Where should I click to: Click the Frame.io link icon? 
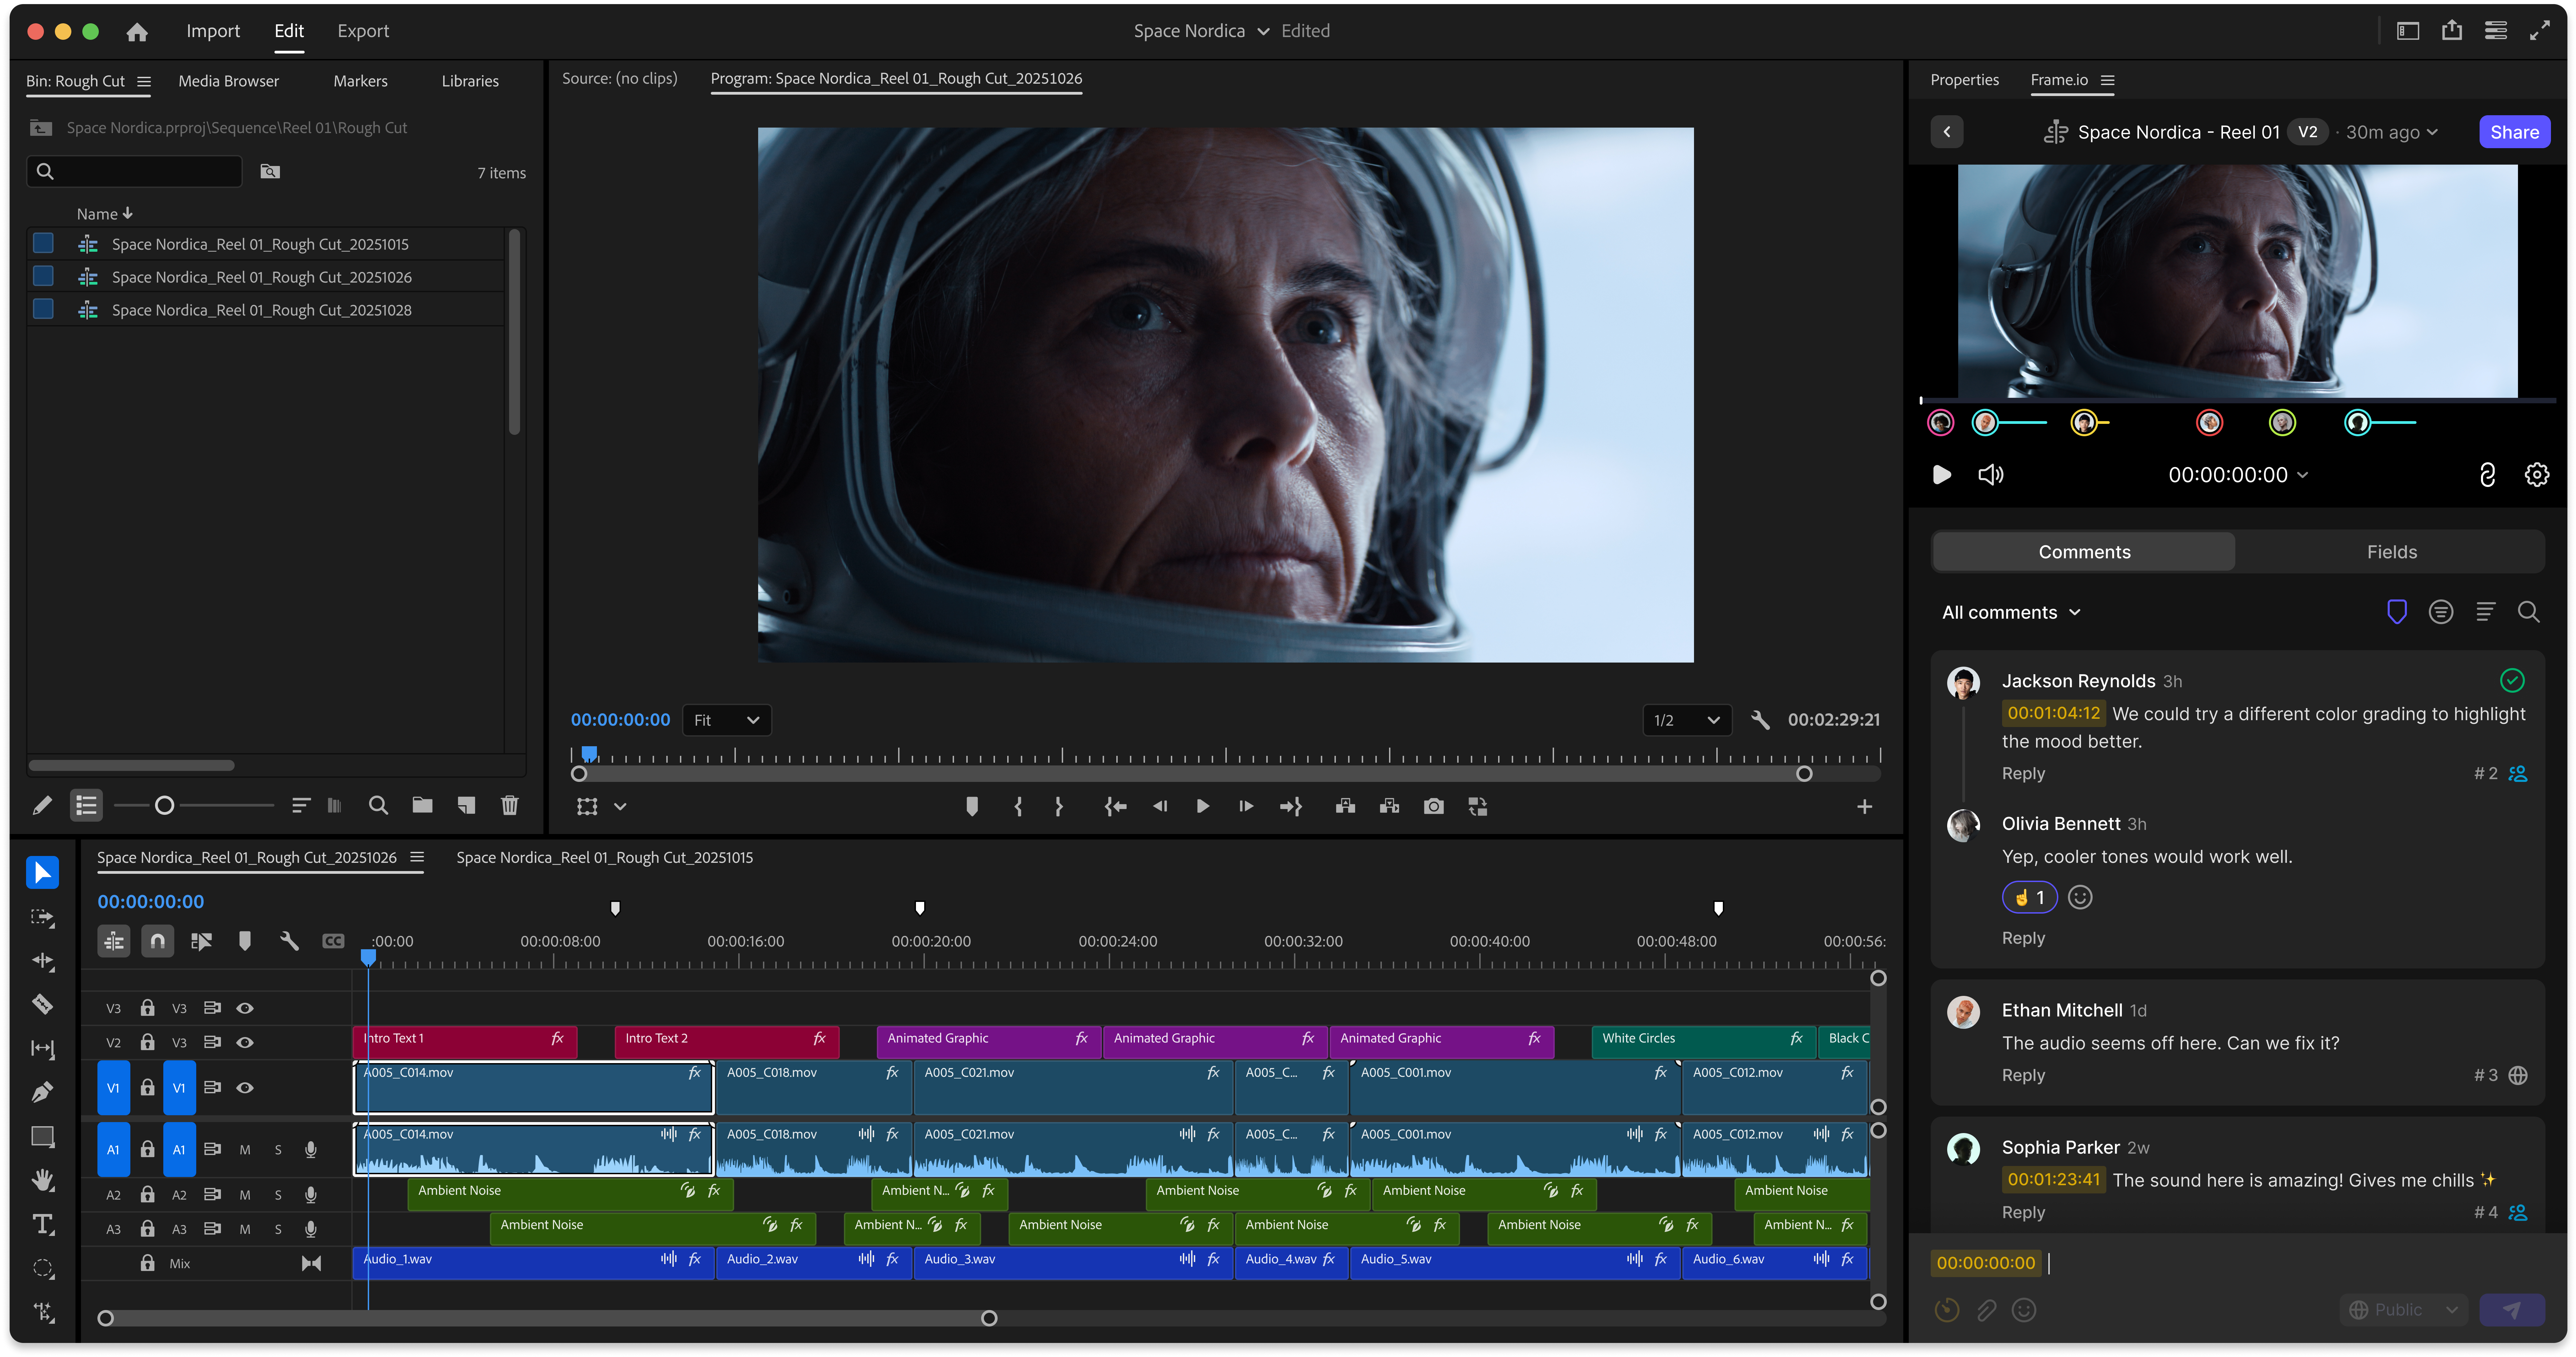(x=2487, y=475)
